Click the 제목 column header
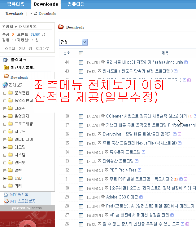This screenshot has width=196, height=227. click(x=165, y=53)
